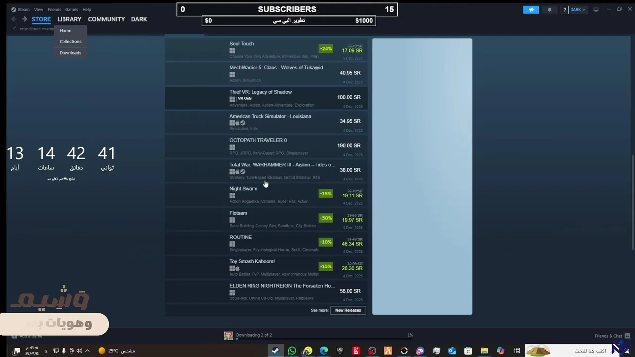Click the Steam icon in the taskbar
Screen dimensions: 635x357
[x=275, y=351]
